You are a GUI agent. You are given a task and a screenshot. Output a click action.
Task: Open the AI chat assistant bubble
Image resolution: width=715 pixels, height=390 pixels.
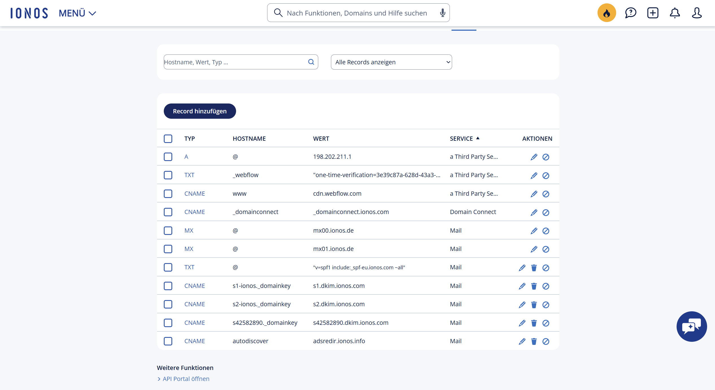pos(692,327)
